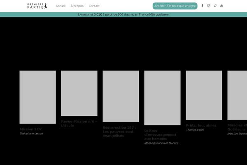Screen dimensions: 247x165
Task: Open the Résurrection 187 cover image
Action: [x=121, y=96]
